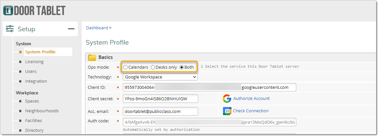Open Facilities under Workplace
Viewport: 379px width, 137px height.
click(34, 121)
